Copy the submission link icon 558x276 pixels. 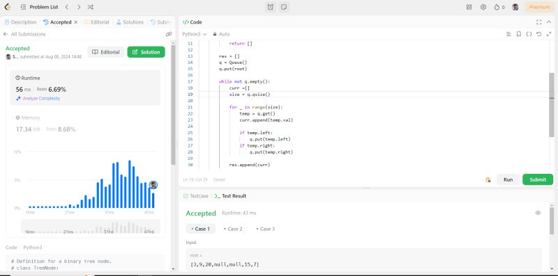pos(169,34)
